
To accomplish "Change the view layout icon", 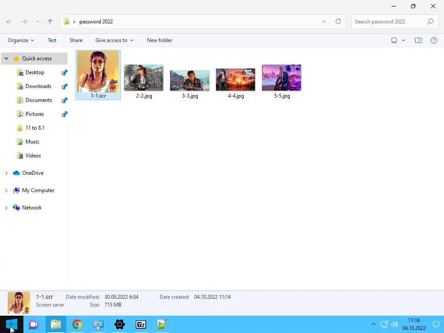I will tap(394, 40).
